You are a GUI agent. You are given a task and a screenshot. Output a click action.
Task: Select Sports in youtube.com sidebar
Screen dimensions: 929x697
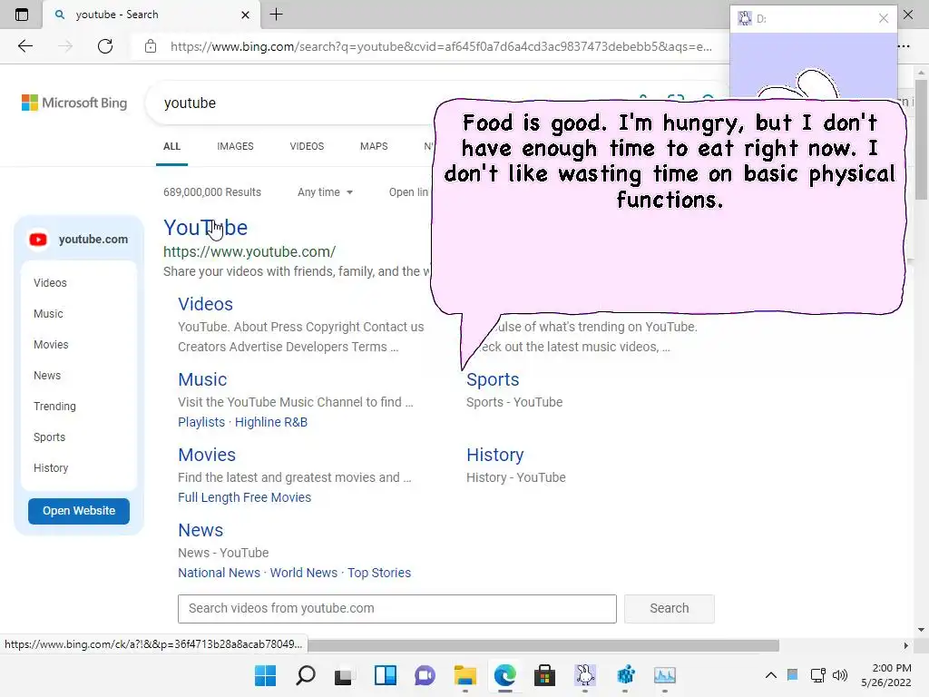coord(49,437)
